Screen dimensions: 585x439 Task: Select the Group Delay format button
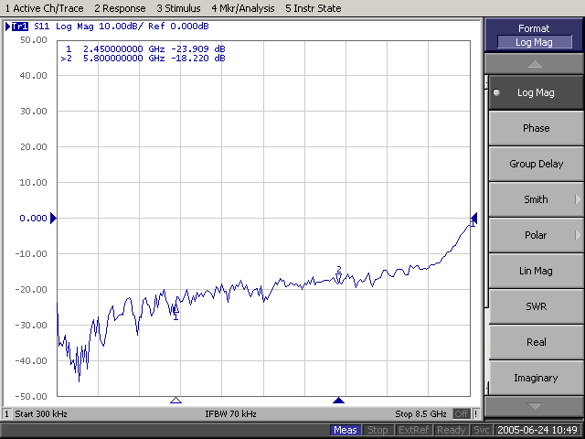click(536, 164)
